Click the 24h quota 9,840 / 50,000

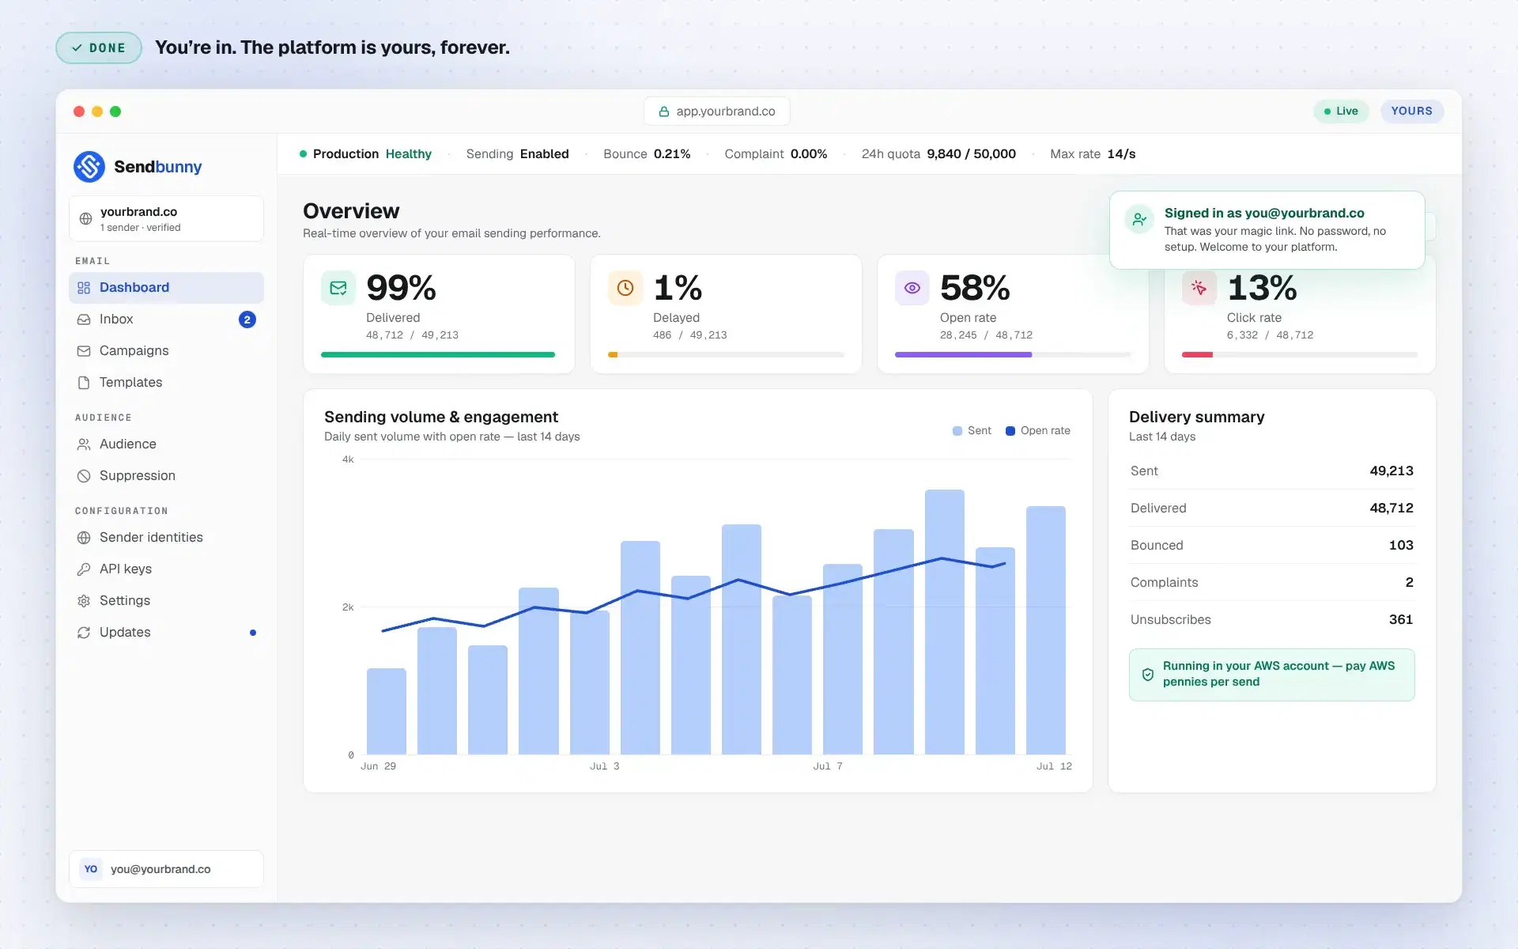pyautogui.click(x=938, y=154)
